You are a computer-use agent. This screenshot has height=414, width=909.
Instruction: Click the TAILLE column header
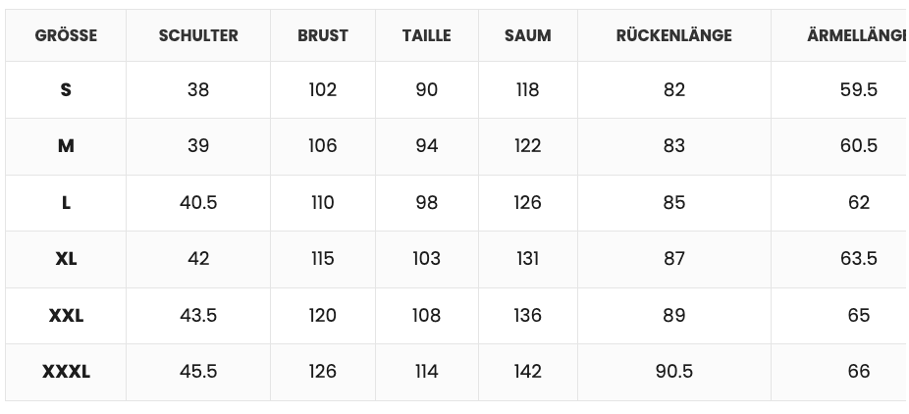click(427, 35)
